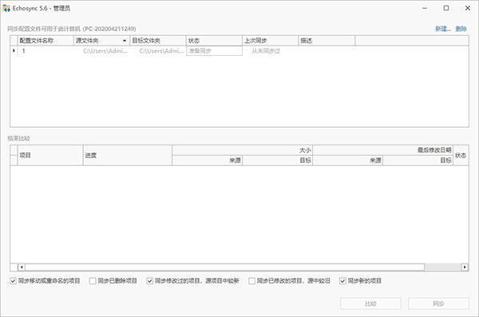This screenshot has height=317, width=479.
Task: Click the 同步 button at bottom right
Action: [438, 303]
